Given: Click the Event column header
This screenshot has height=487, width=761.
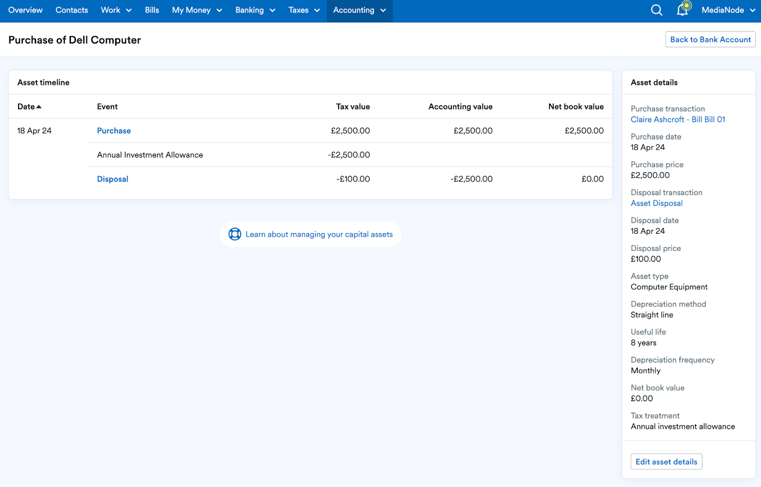Looking at the screenshot, I should tap(107, 107).
